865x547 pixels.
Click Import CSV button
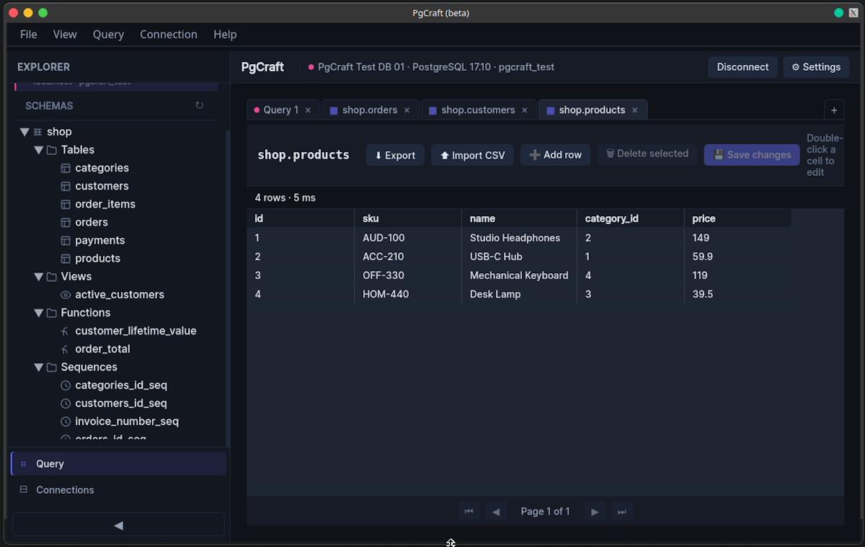click(x=472, y=155)
